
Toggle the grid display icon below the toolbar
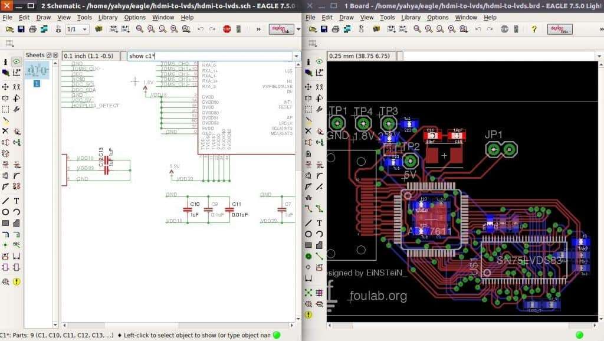click(9, 42)
